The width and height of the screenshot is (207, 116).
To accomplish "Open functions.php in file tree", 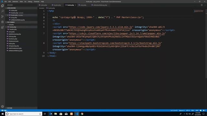I will [x=22, y=39].
